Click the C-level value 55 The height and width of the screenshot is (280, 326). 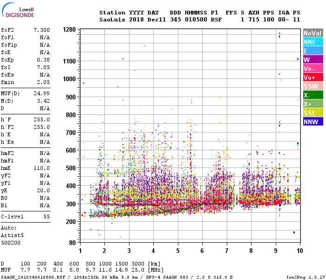click(47, 217)
